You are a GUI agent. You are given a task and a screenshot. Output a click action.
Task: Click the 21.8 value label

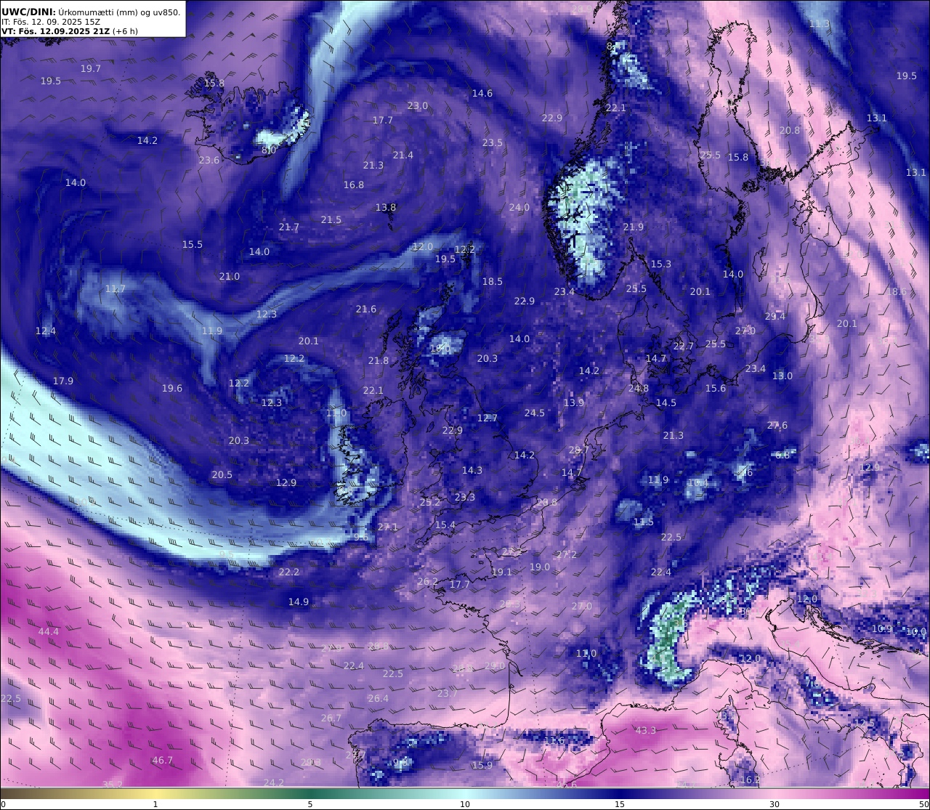(379, 360)
